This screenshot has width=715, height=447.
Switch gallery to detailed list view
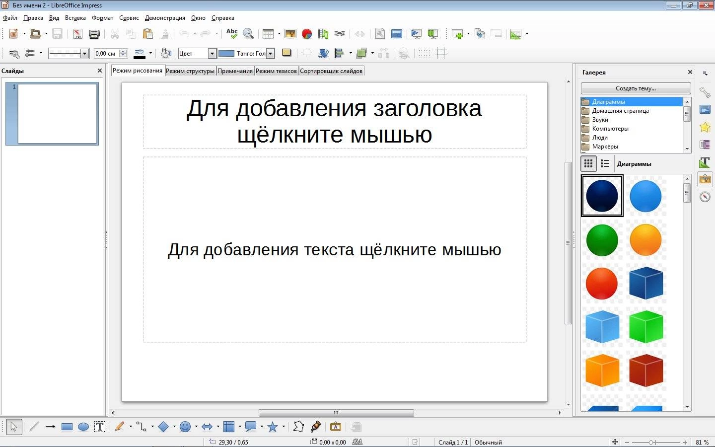coord(605,163)
